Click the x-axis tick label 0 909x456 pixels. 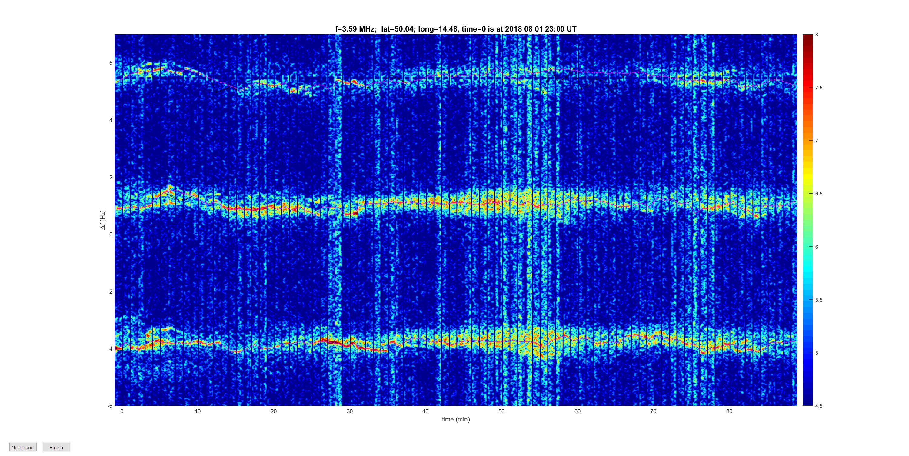(x=122, y=411)
